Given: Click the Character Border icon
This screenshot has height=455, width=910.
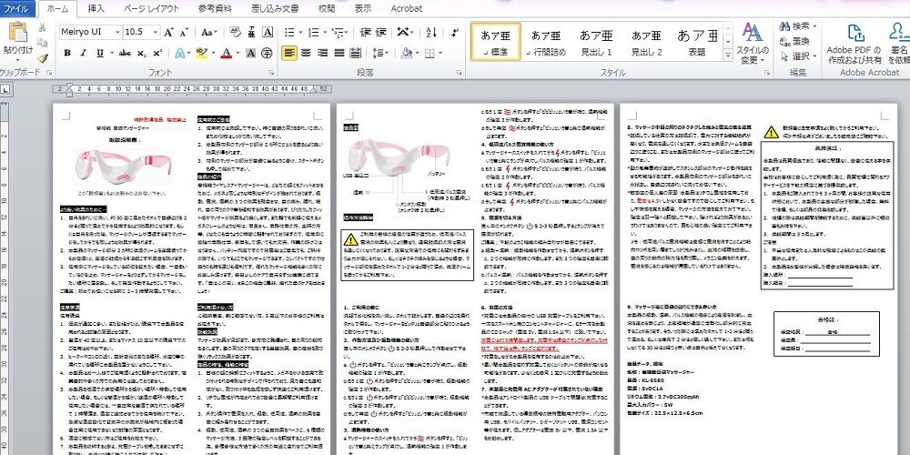Looking at the screenshot, I should (x=268, y=32).
